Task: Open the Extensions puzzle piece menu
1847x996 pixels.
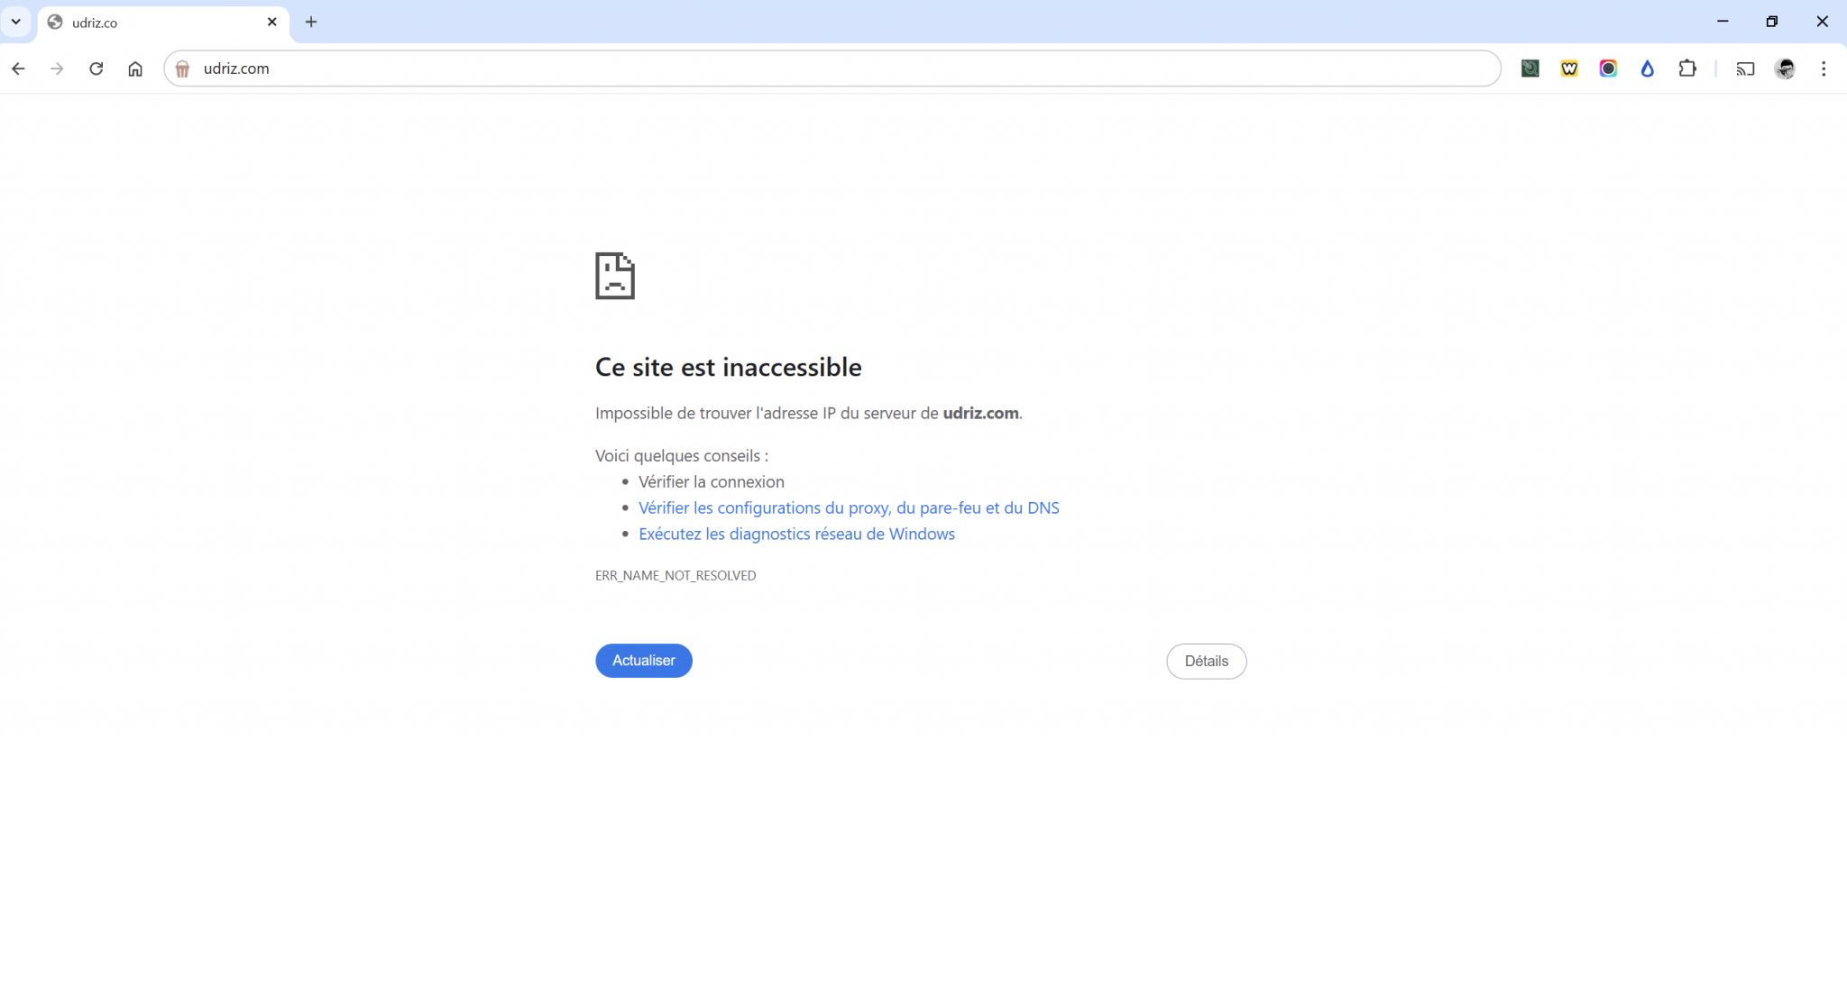Action: coord(1687,68)
